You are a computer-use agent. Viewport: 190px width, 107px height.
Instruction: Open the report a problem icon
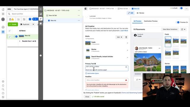[3, 97]
